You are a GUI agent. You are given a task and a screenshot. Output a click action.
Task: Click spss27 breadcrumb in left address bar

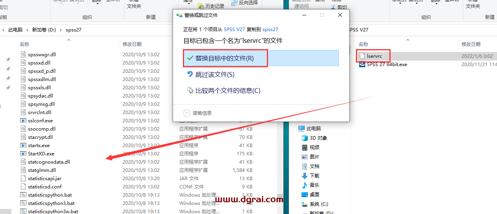(x=74, y=30)
